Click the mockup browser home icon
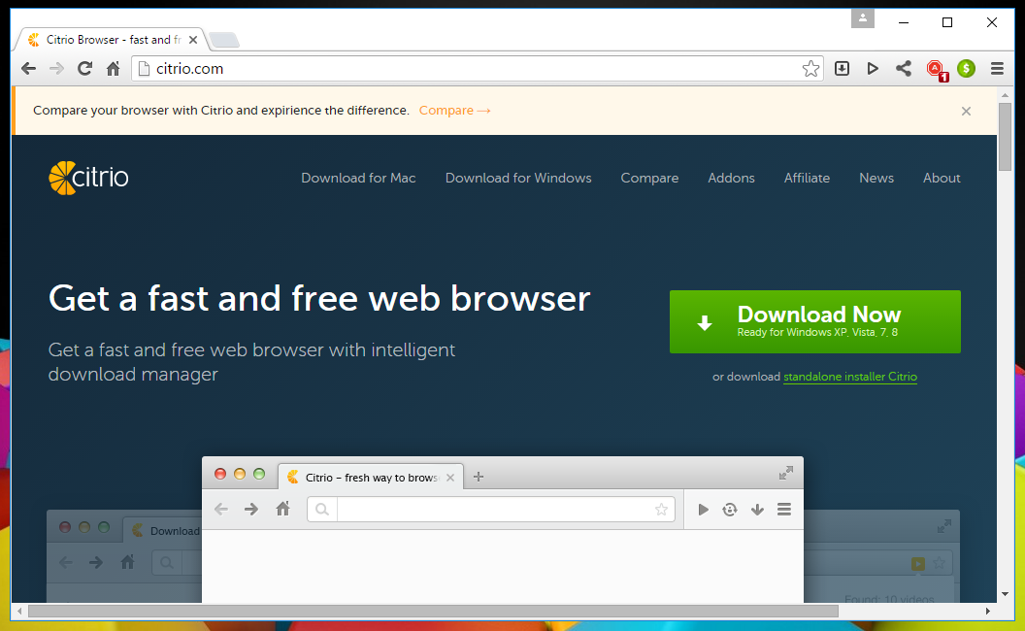The width and height of the screenshot is (1025, 631). (282, 509)
